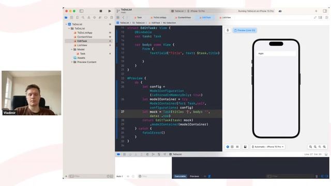Switch to the ContentView editor tab
Viewport: 331px width, 186px height.
tap(183, 18)
